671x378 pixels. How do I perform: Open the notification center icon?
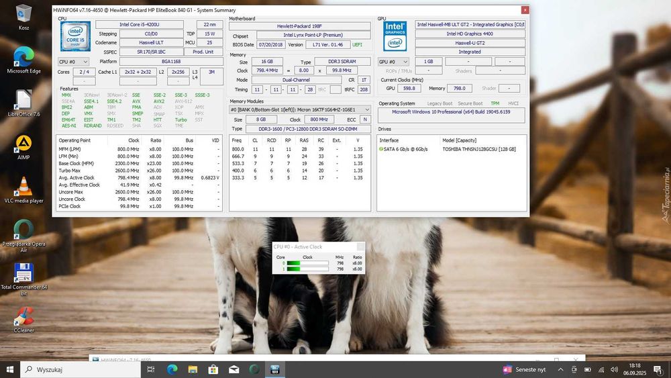pyautogui.click(x=658, y=369)
